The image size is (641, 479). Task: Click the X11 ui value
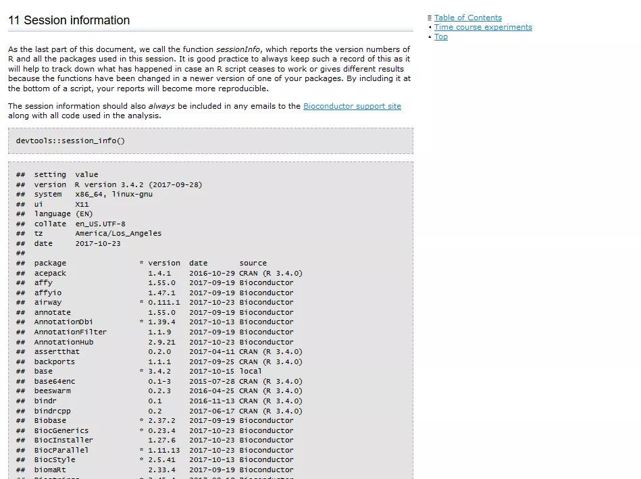pyautogui.click(x=82, y=204)
